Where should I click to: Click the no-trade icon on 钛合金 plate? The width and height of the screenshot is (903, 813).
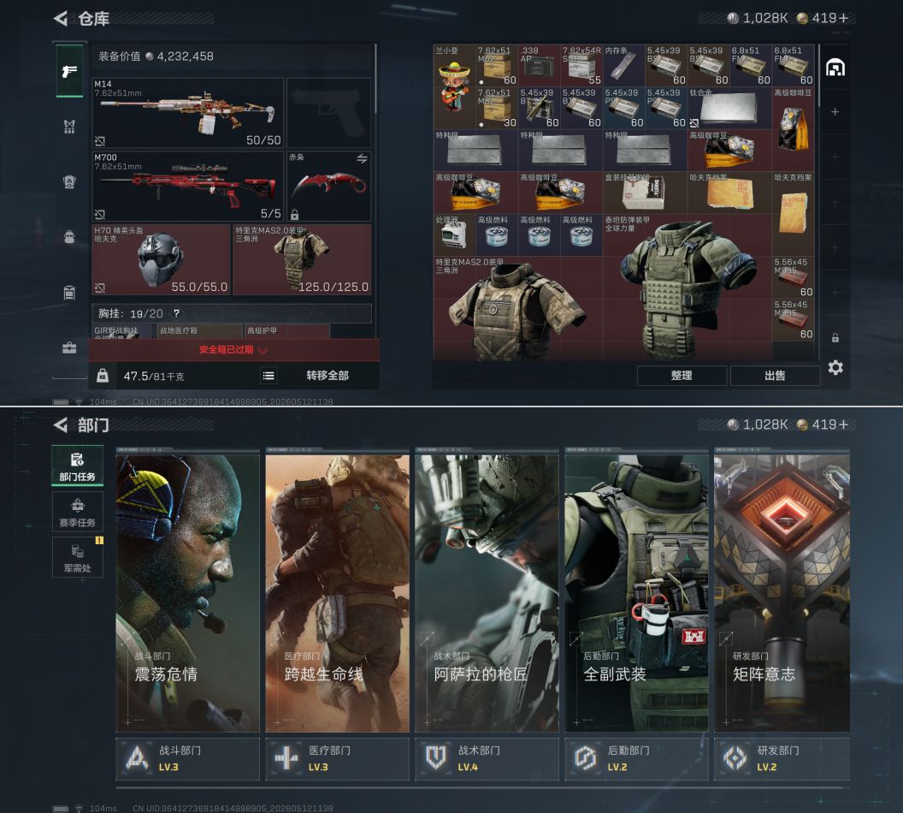(694, 122)
